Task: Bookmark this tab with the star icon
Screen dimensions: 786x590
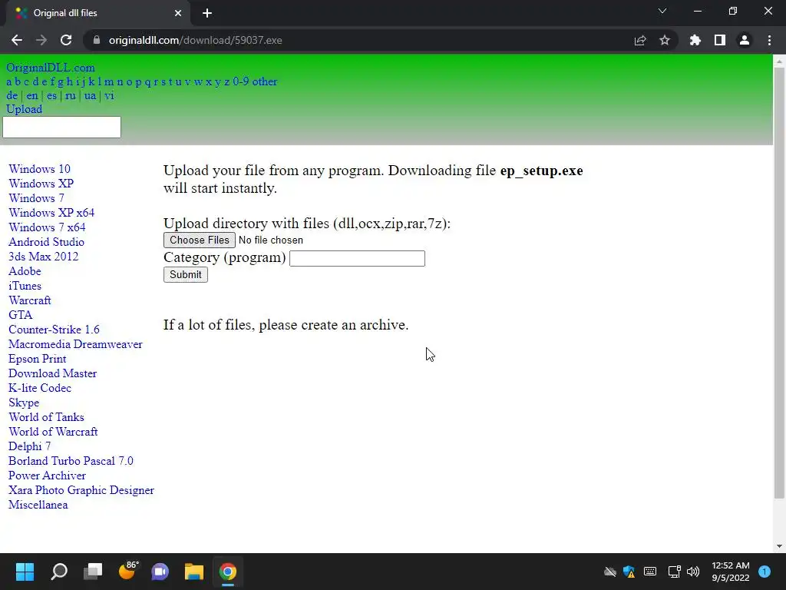Action: [x=664, y=40]
